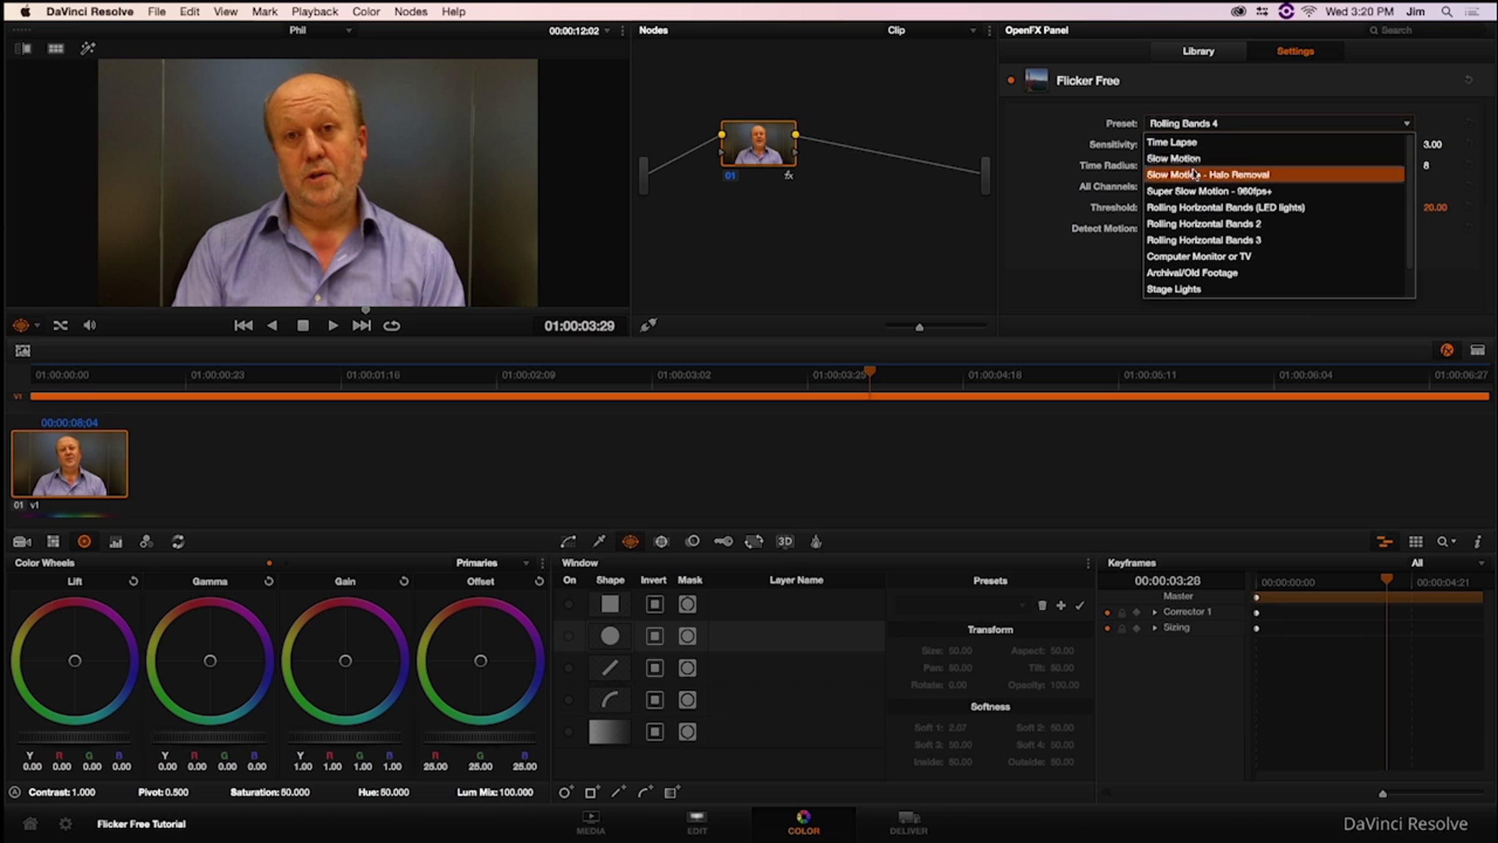Open the window presets dropdown
This screenshot has height=843, width=1498.
tap(962, 605)
